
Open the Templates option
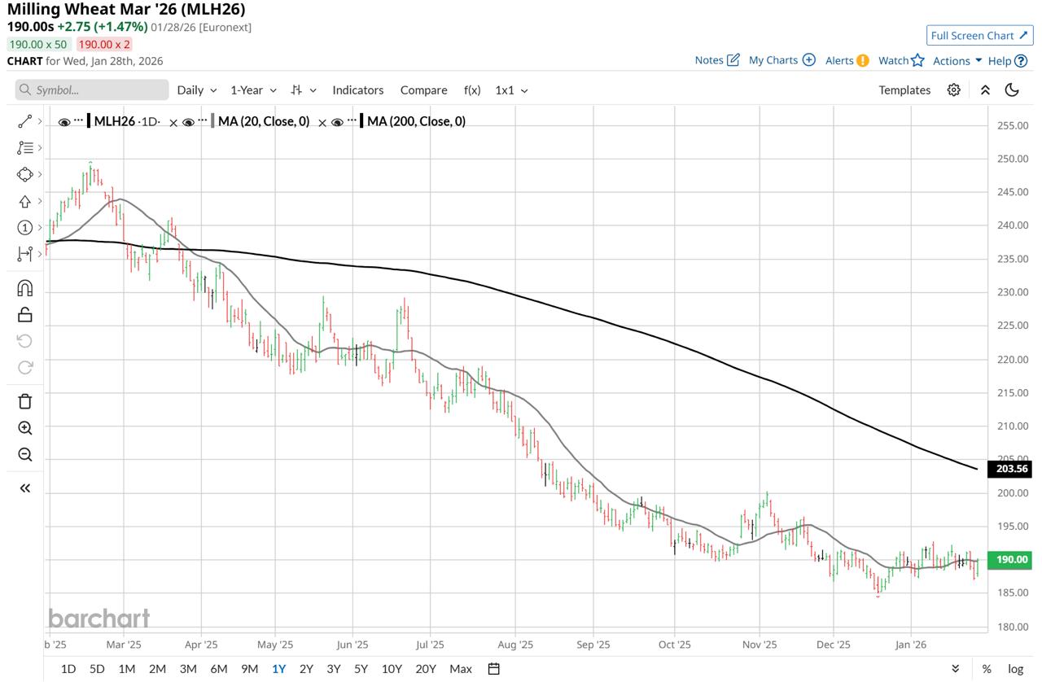click(904, 90)
